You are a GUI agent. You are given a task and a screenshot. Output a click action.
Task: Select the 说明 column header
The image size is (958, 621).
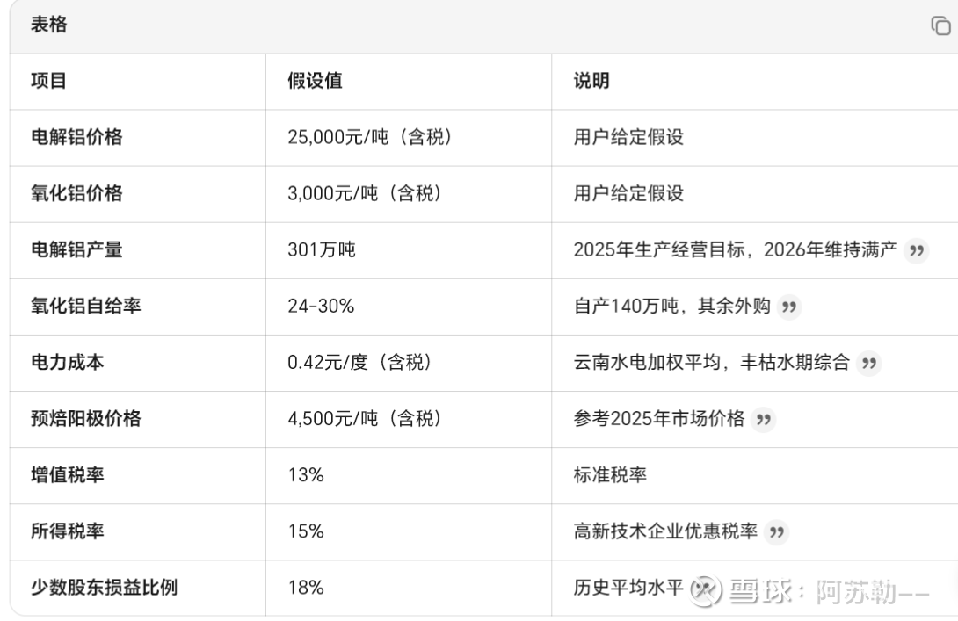pyautogui.click(x=591, y=81)
